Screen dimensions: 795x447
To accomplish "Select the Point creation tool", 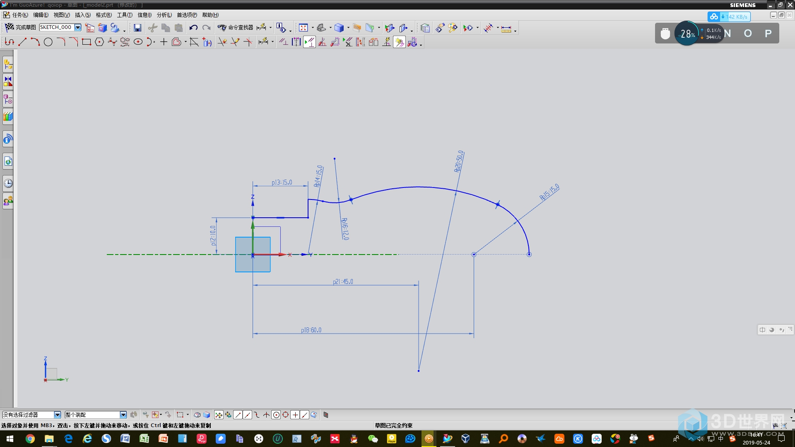I will point(164,42).
